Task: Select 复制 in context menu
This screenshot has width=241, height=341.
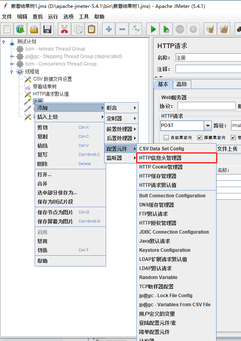Action: [x=70, y=137]
